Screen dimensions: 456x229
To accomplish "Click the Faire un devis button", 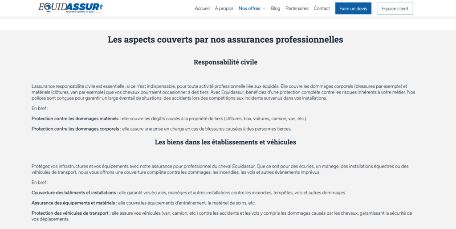I will (353, 8).
